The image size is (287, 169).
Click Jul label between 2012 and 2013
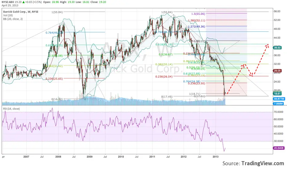pos(200,157)
